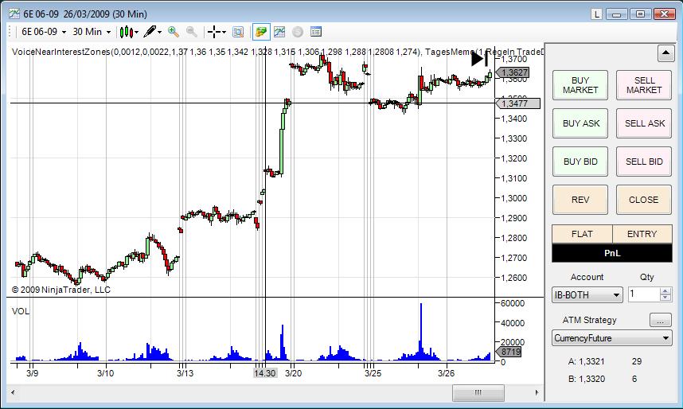The width and height of the screenshot is (683, 409).
Task: Click the scrollbar right arrow
Action: 537,392
